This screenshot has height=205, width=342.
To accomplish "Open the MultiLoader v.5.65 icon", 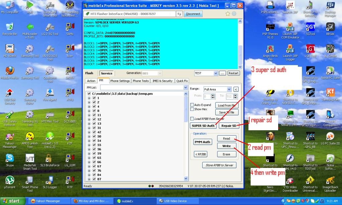I will 30,30.
